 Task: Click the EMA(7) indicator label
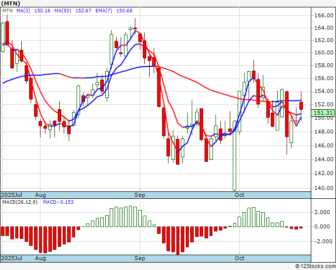(104, 10)
